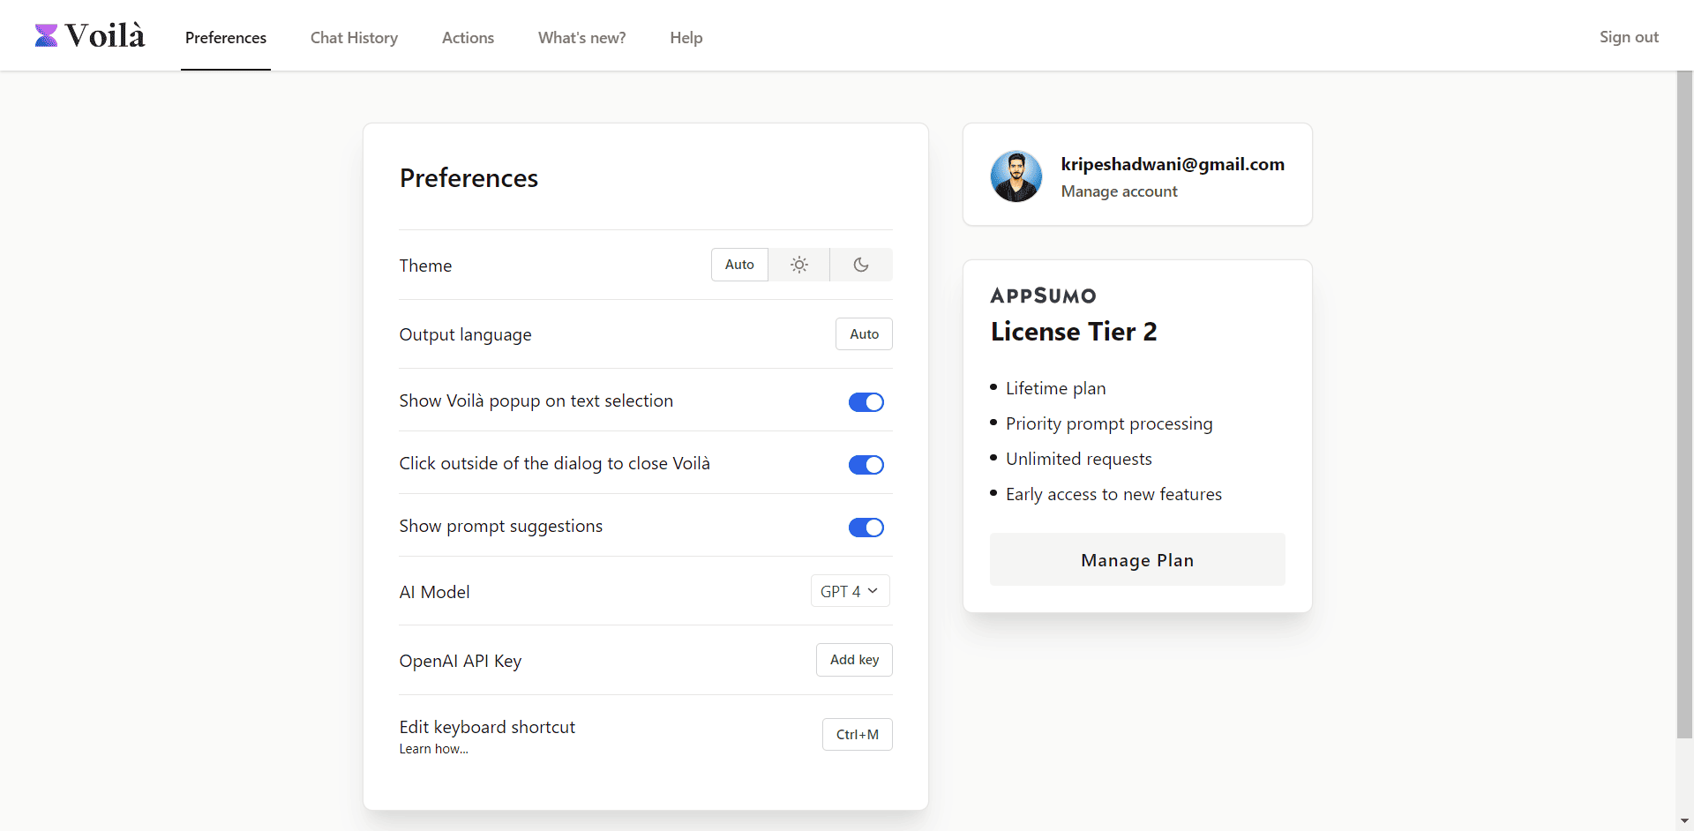The height and width of the screenshot is (831, 1694).
Task: Click the Voilà logo icon
Action: [x=46, y=36]
